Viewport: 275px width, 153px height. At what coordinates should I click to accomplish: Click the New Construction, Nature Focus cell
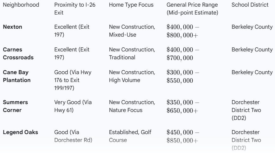point(132,106)
